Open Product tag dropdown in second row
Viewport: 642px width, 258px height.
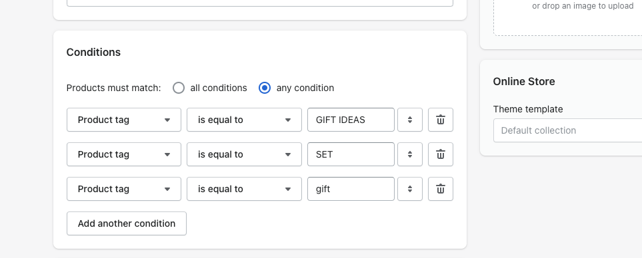point(124,154)
